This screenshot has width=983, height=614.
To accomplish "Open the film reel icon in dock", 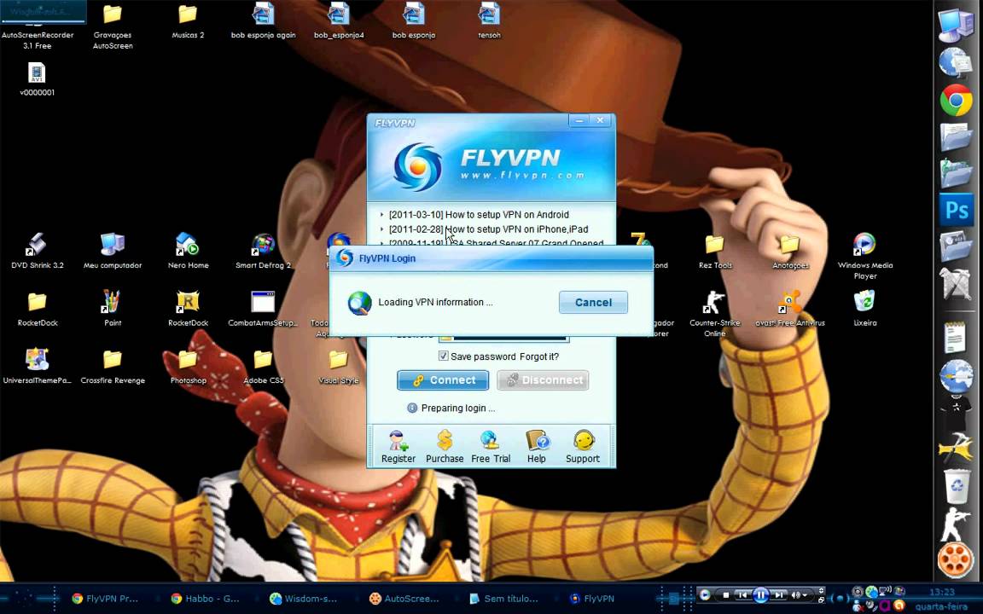I will [956, 559].
